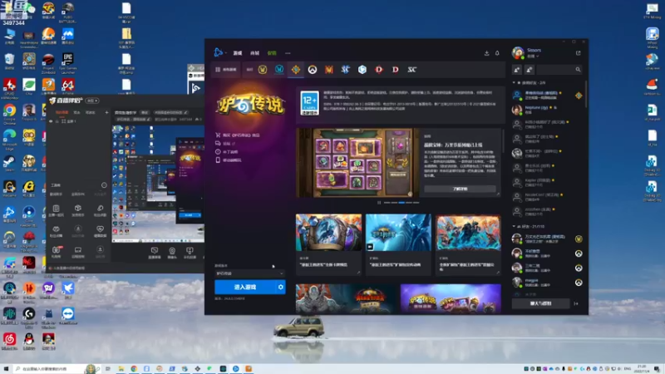Open Battle.net logo dropdown arrow

225,53
